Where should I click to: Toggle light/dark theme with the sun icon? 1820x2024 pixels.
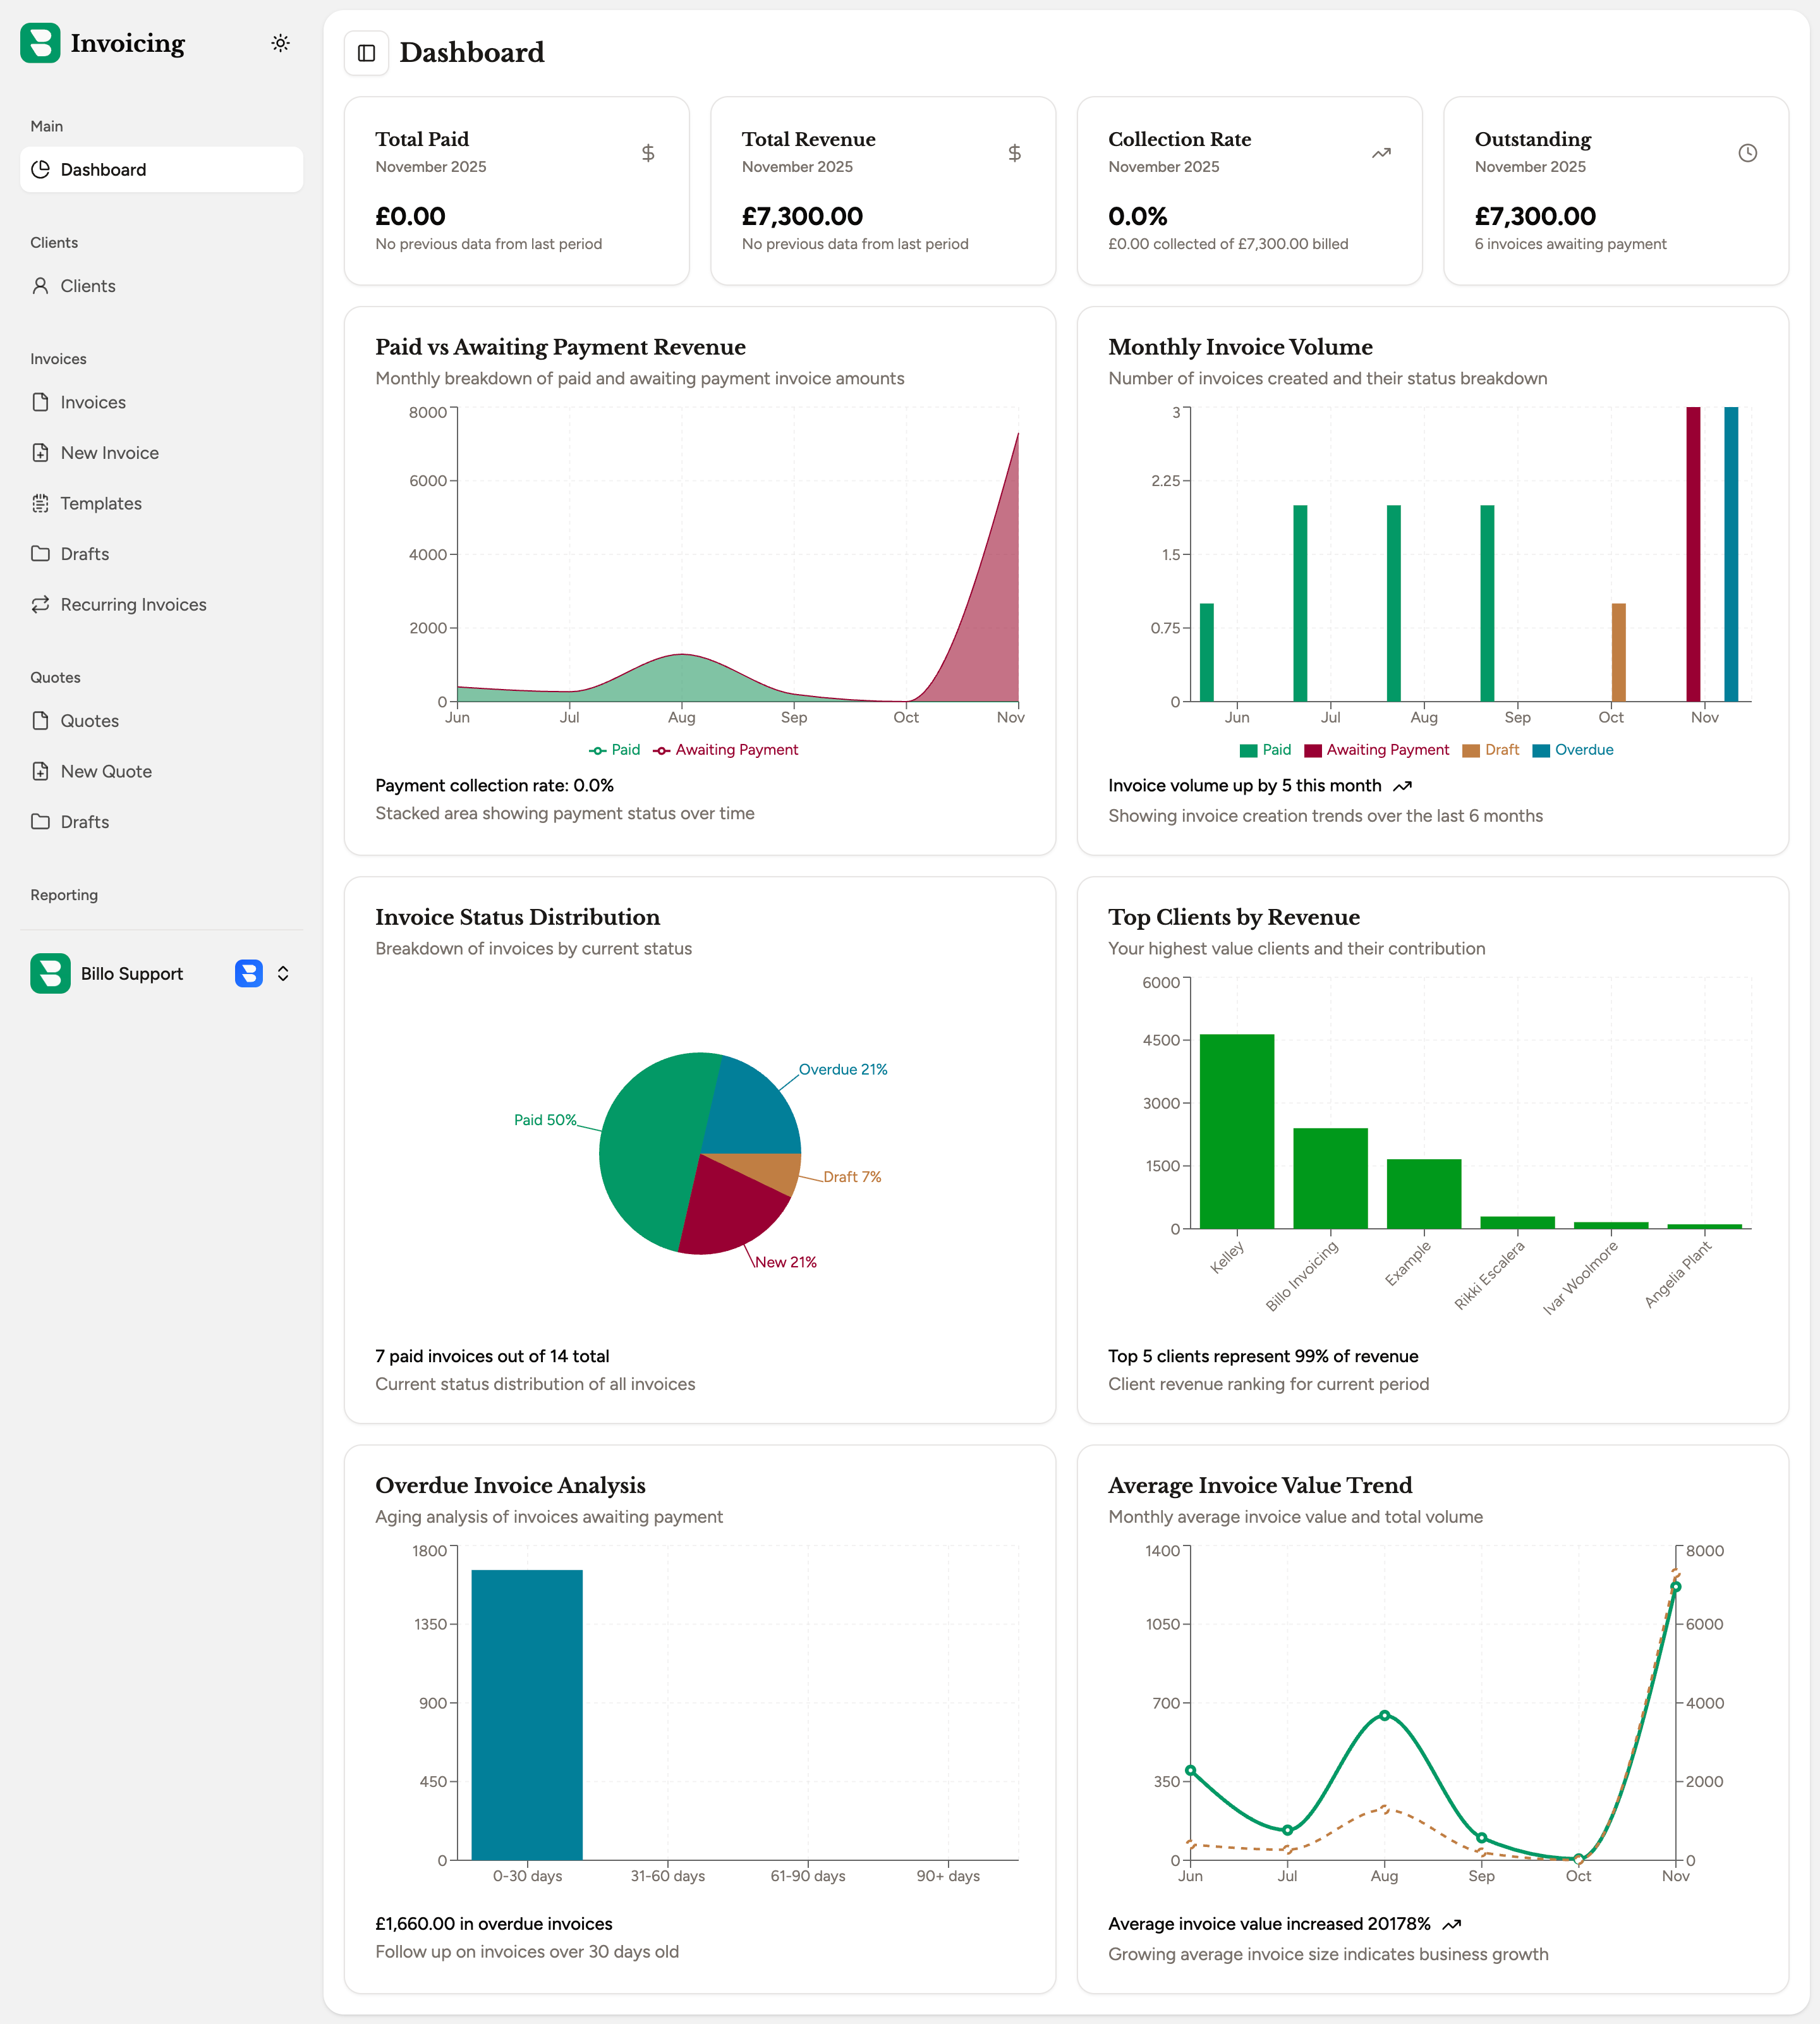pyautogui.click(x=280, y=43)
